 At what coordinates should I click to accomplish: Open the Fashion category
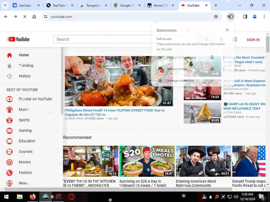(25, 173)
